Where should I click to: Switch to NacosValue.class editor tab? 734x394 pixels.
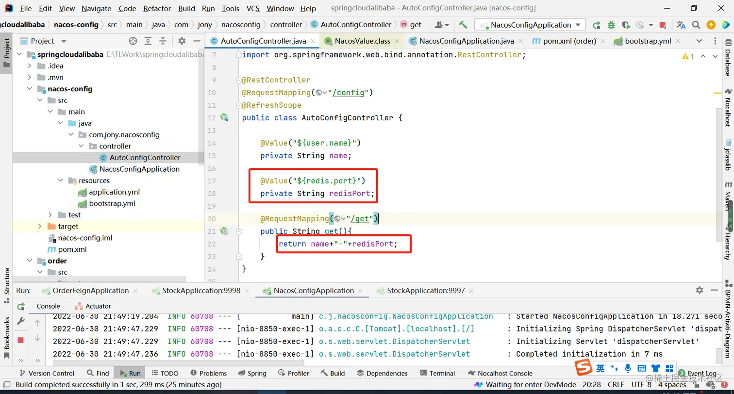[x=362, y=41]
